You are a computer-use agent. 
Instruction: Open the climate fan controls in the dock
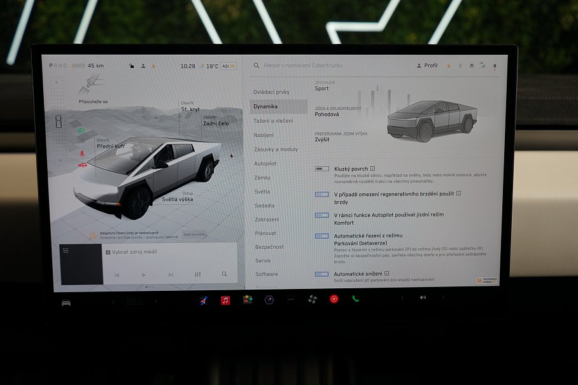coord(312,299)
